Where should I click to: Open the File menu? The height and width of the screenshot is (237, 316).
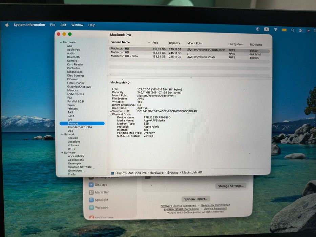pos(52,25)
